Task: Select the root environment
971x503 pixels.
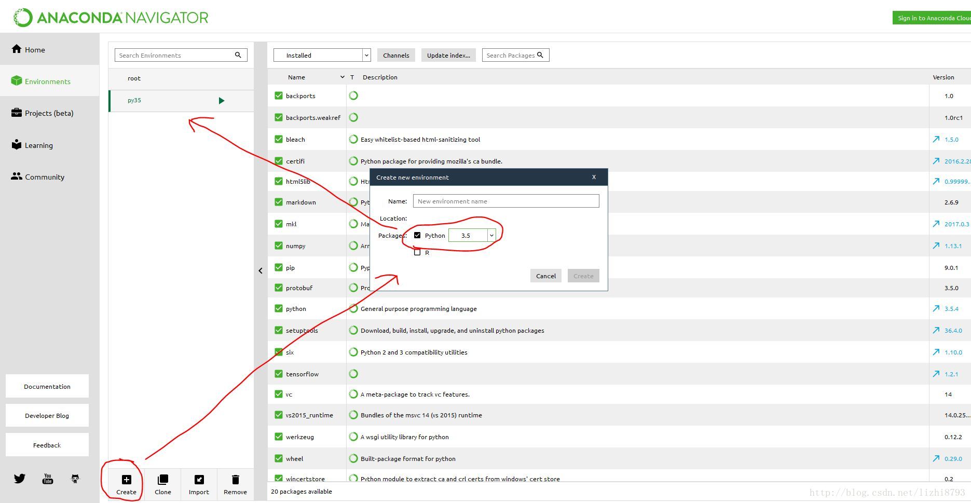Action: 181,78
